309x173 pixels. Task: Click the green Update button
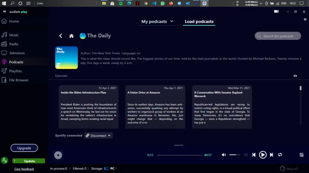click(29, 161)
